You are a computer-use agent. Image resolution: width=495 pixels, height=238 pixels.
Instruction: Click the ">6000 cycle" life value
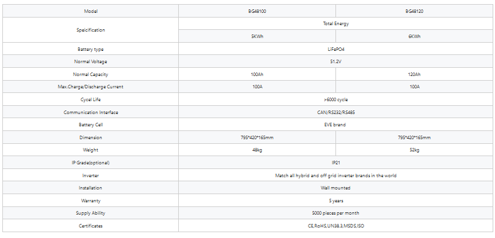[335, 99]
